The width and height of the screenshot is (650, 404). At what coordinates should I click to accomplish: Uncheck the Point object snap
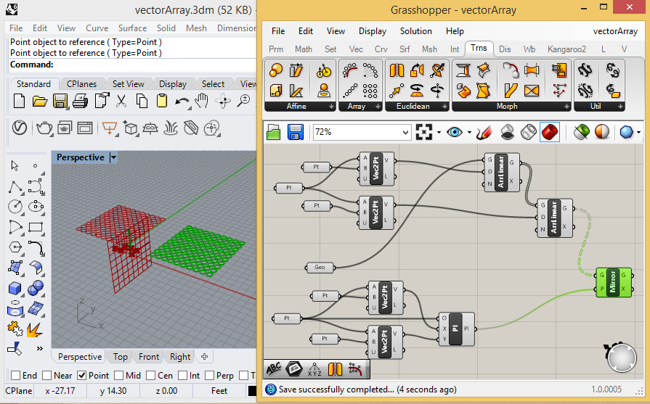coord(82,376)
